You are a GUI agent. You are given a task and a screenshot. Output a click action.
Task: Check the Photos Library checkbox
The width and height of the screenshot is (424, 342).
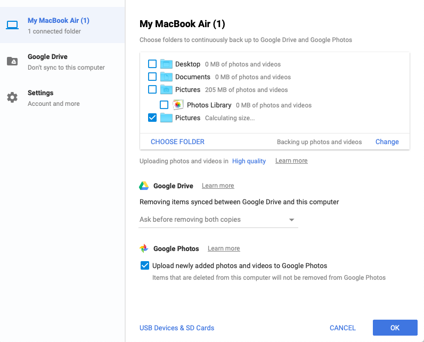coord(164,105)
